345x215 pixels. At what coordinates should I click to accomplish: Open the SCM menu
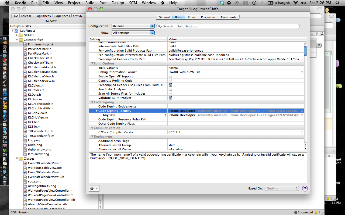pyautogui.click(x=133, y=3)
